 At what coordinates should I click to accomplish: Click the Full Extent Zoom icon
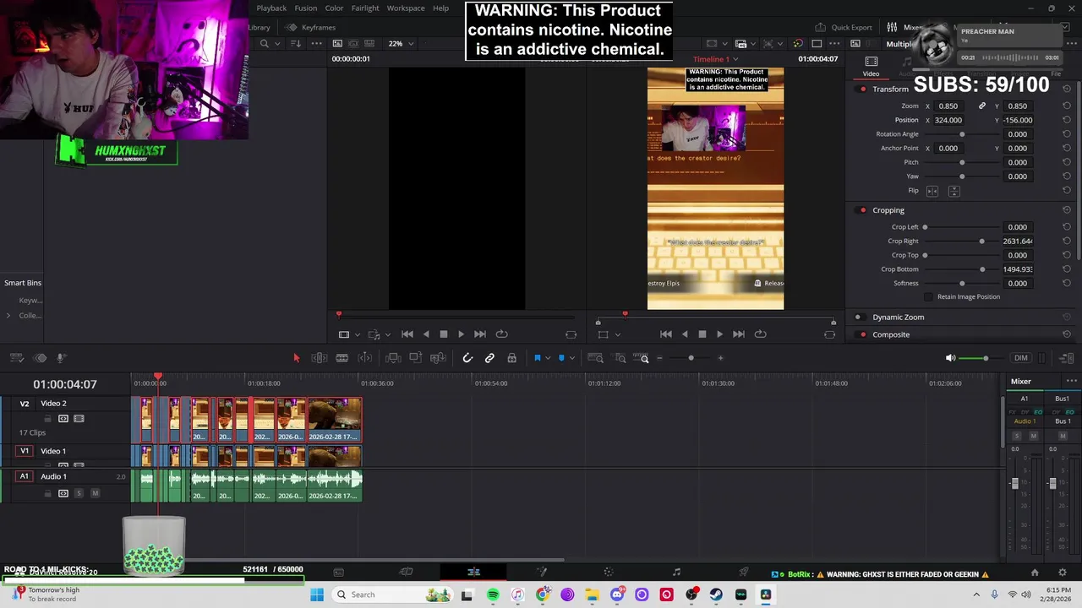point(596,358)
